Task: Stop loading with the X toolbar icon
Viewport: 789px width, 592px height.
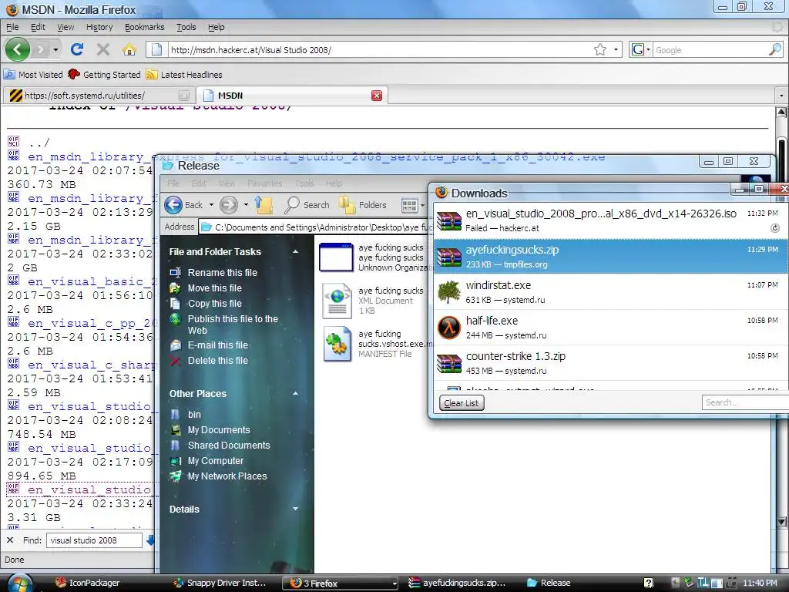Action: click(103, 49)
